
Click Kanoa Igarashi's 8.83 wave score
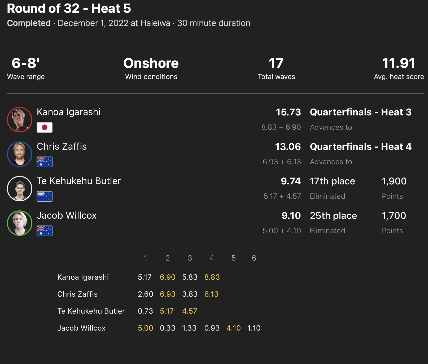coord(212,277)
